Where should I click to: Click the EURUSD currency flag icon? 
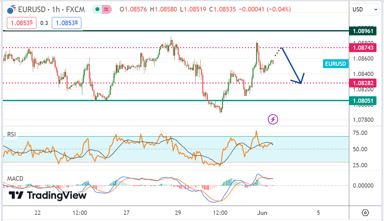click(x=12, y=9)
